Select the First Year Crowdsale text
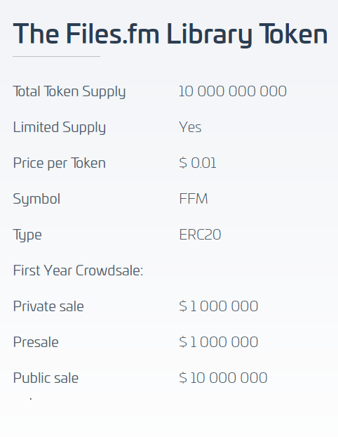 [x=78, y=270]
